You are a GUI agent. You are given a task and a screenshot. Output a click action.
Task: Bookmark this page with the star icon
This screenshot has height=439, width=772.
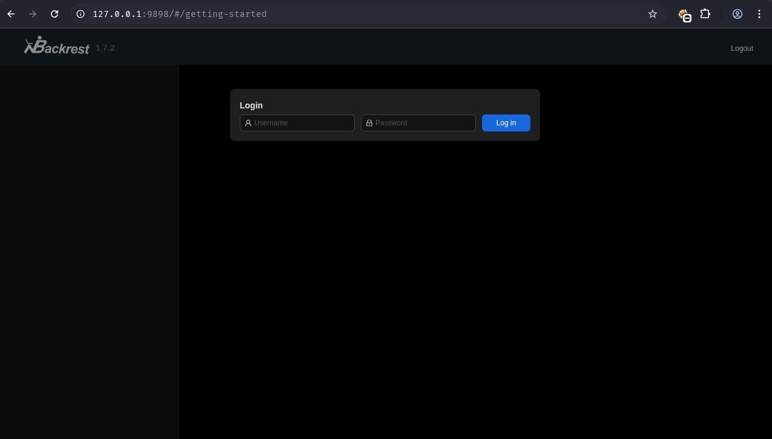click(652, 14)
